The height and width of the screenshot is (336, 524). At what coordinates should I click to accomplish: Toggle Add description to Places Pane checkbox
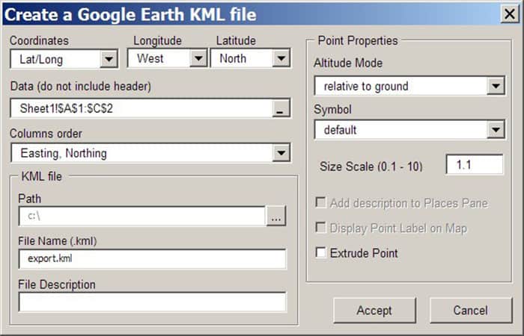click(320, 202)
